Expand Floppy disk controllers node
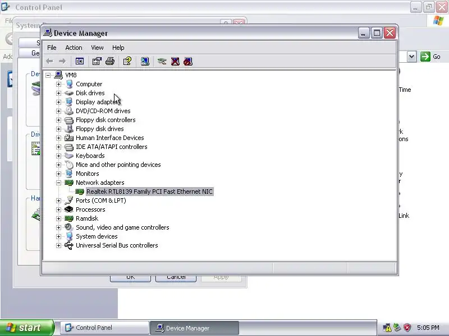Screen dimensions: 449x336 coord(59,120)
